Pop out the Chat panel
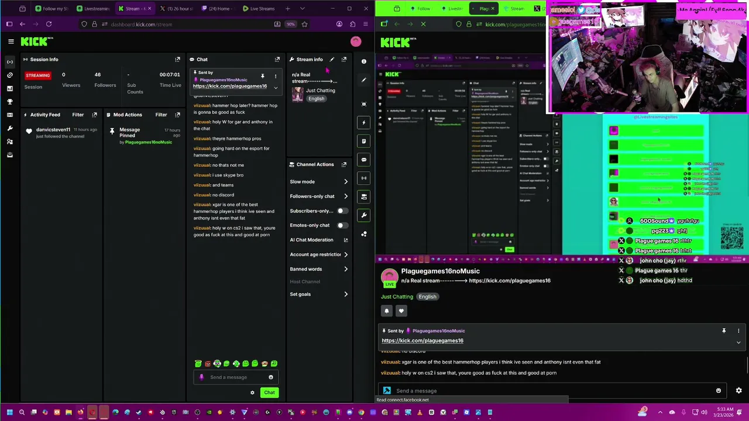749x421 pixels. [x=277, y=59]
